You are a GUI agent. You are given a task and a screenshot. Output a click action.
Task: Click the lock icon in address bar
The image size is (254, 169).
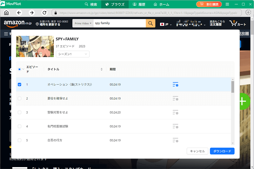(56, 13)
